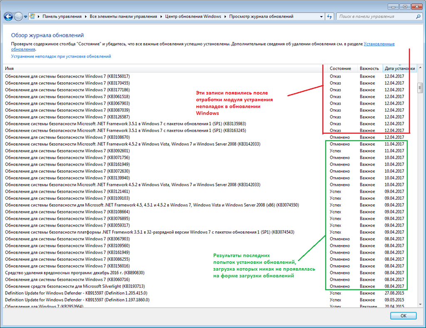Click the Forward navigation arrow button
The width and height of the screenshot is (426, 328).
click(18, 17)
